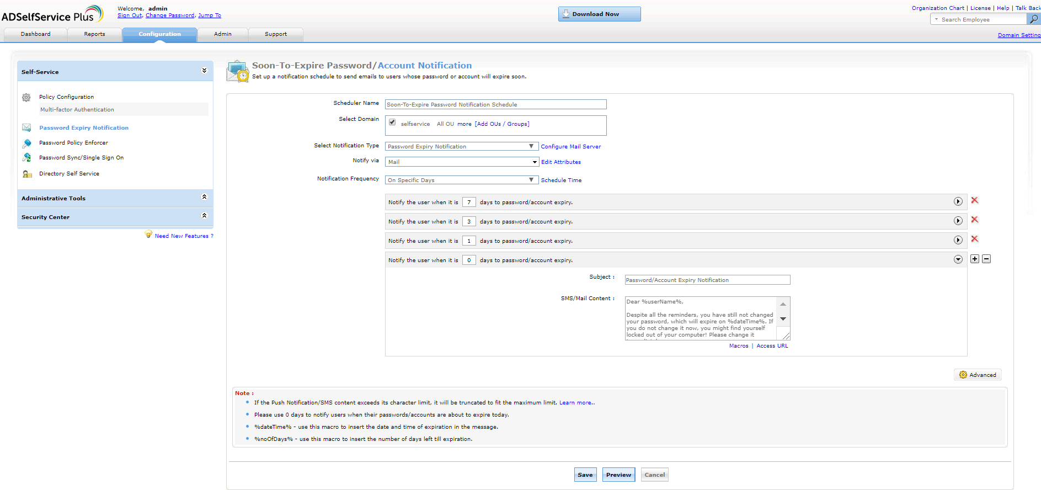Open the Select Notification Type dropdown
Image resolution: width=1041 pixels, height=490 pixels.
click(461, 146)
